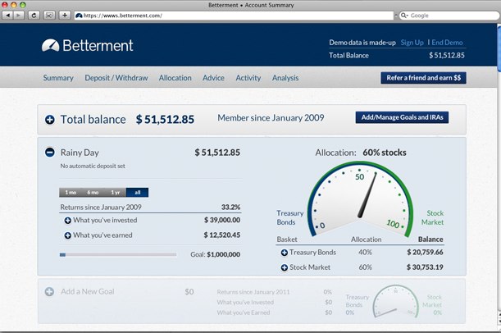Expand the Stock Market basket row
Screen dimensions: 501x333
pos(285,267)
